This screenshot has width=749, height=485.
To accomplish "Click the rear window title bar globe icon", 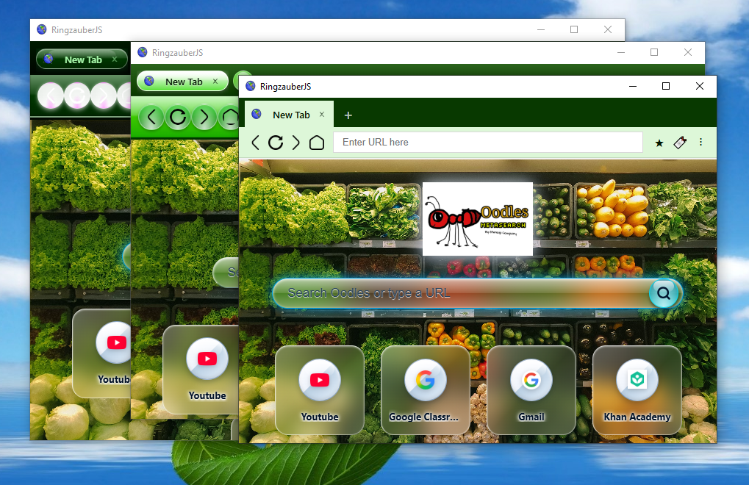I will click(x=42, y=29).
